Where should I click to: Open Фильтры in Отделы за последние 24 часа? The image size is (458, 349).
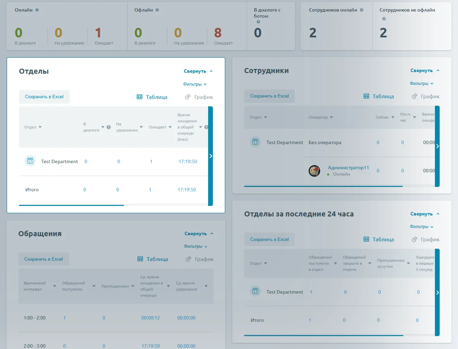point(421,227)
